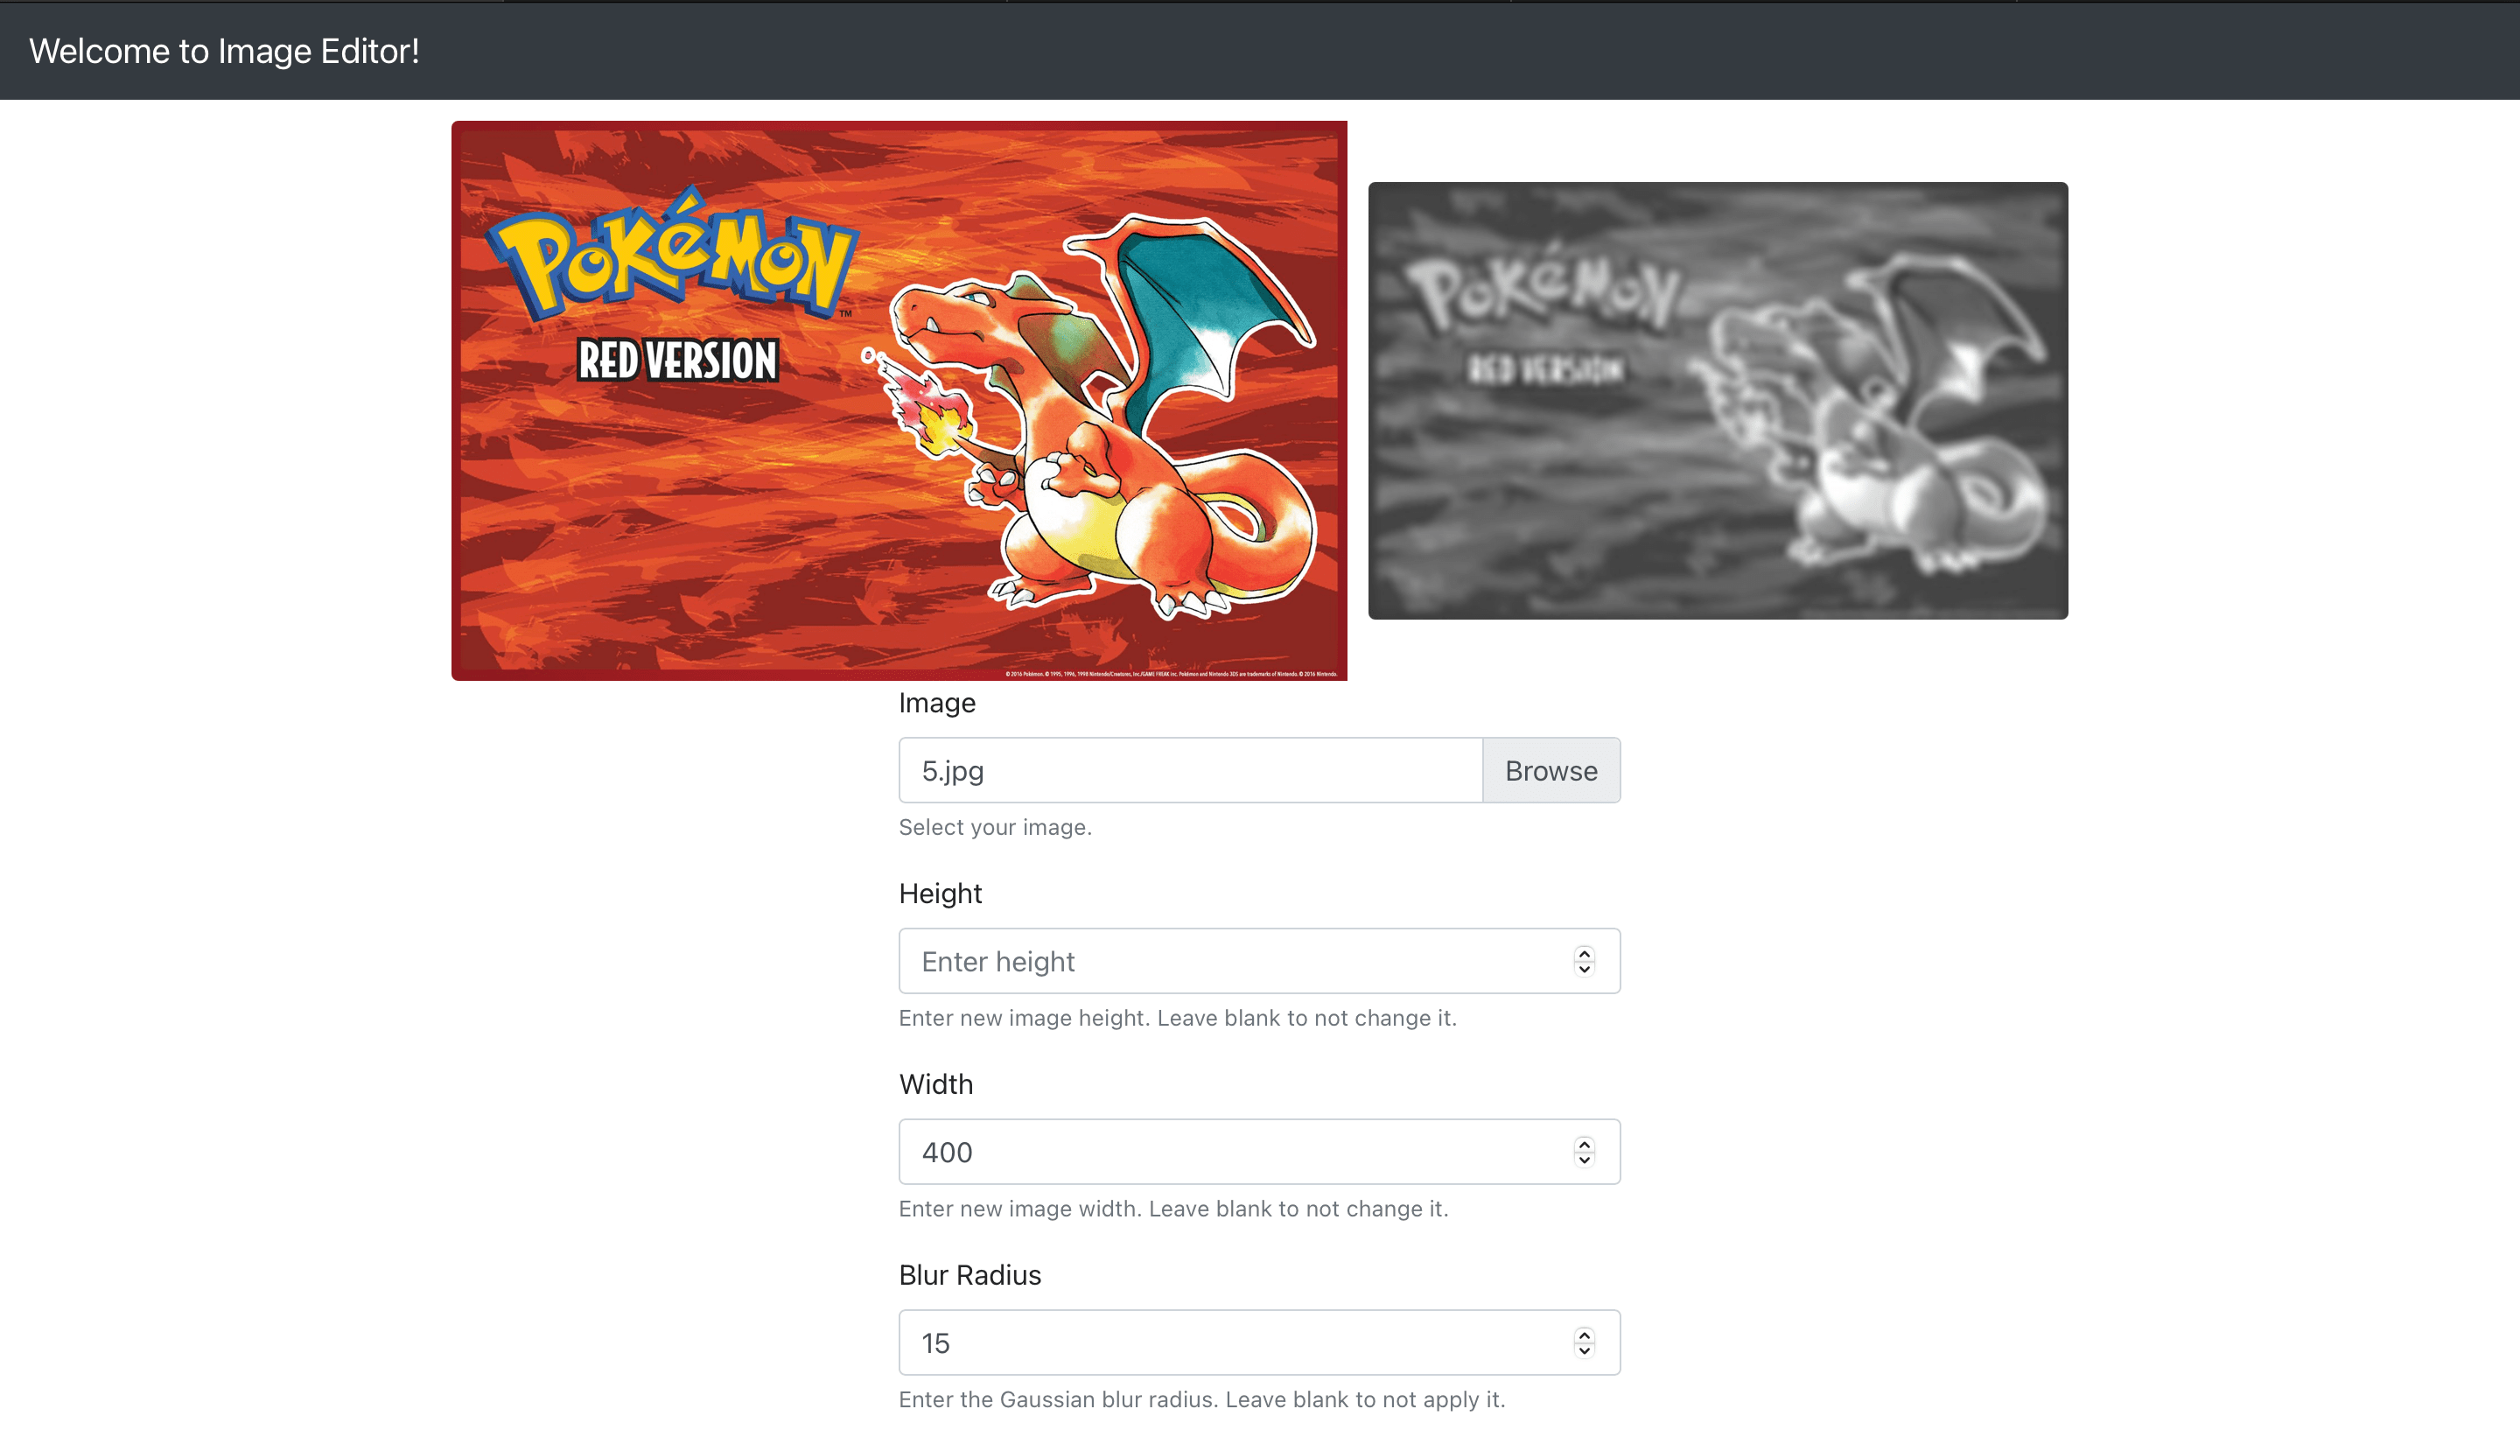The image size is (2520, 1437).
Task: Use the Width field stepper arrows
Action: pyautogui.click(x=1585, y=1152)
